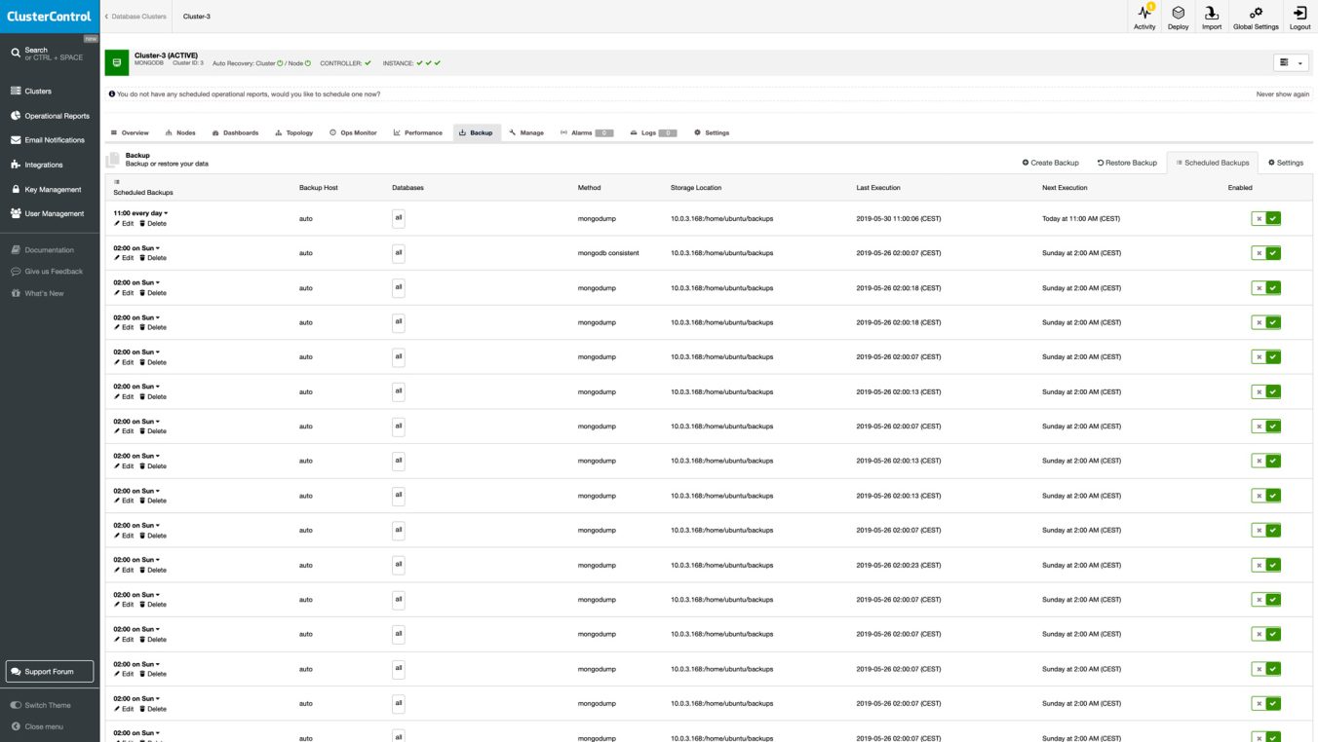Click the Deploy icon
The width and height of the screenshot is (1318, 742).
[x=1178, y=17]
